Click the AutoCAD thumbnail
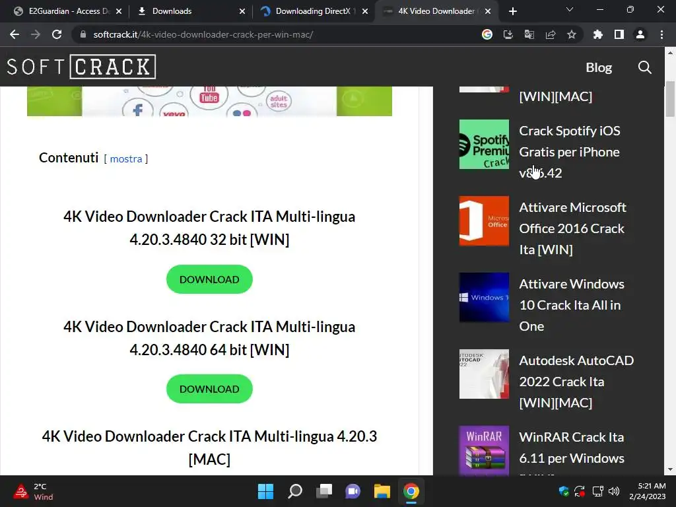The height and width of the screenshot is (507, 676). point(484,374)
